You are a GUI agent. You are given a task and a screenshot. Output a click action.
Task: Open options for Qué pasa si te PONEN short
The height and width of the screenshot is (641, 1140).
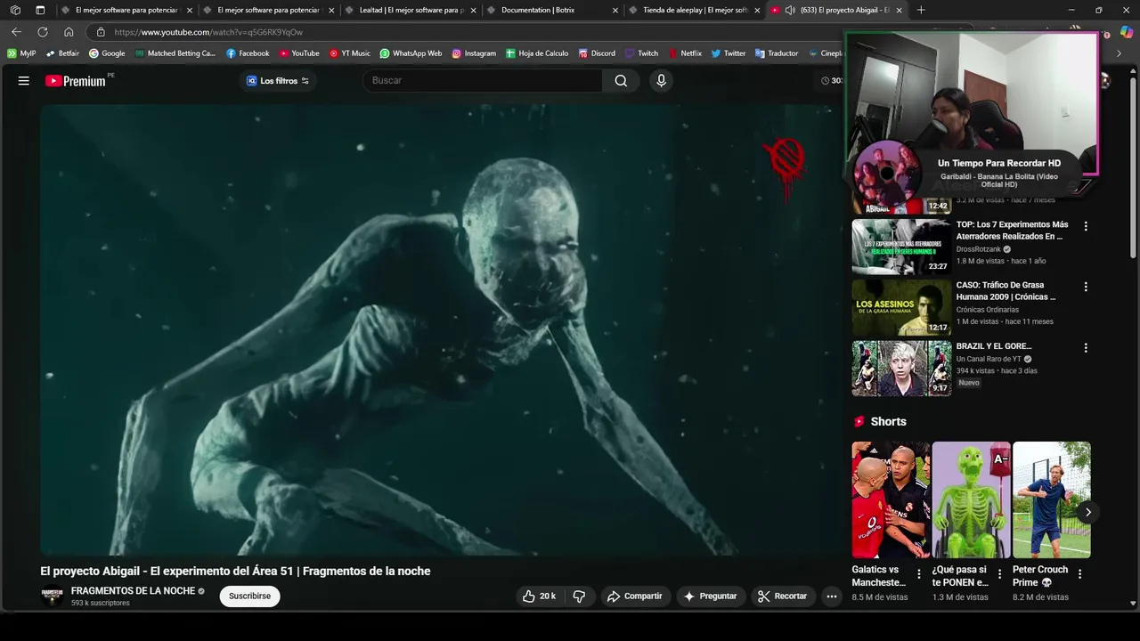tap(999, 574)
